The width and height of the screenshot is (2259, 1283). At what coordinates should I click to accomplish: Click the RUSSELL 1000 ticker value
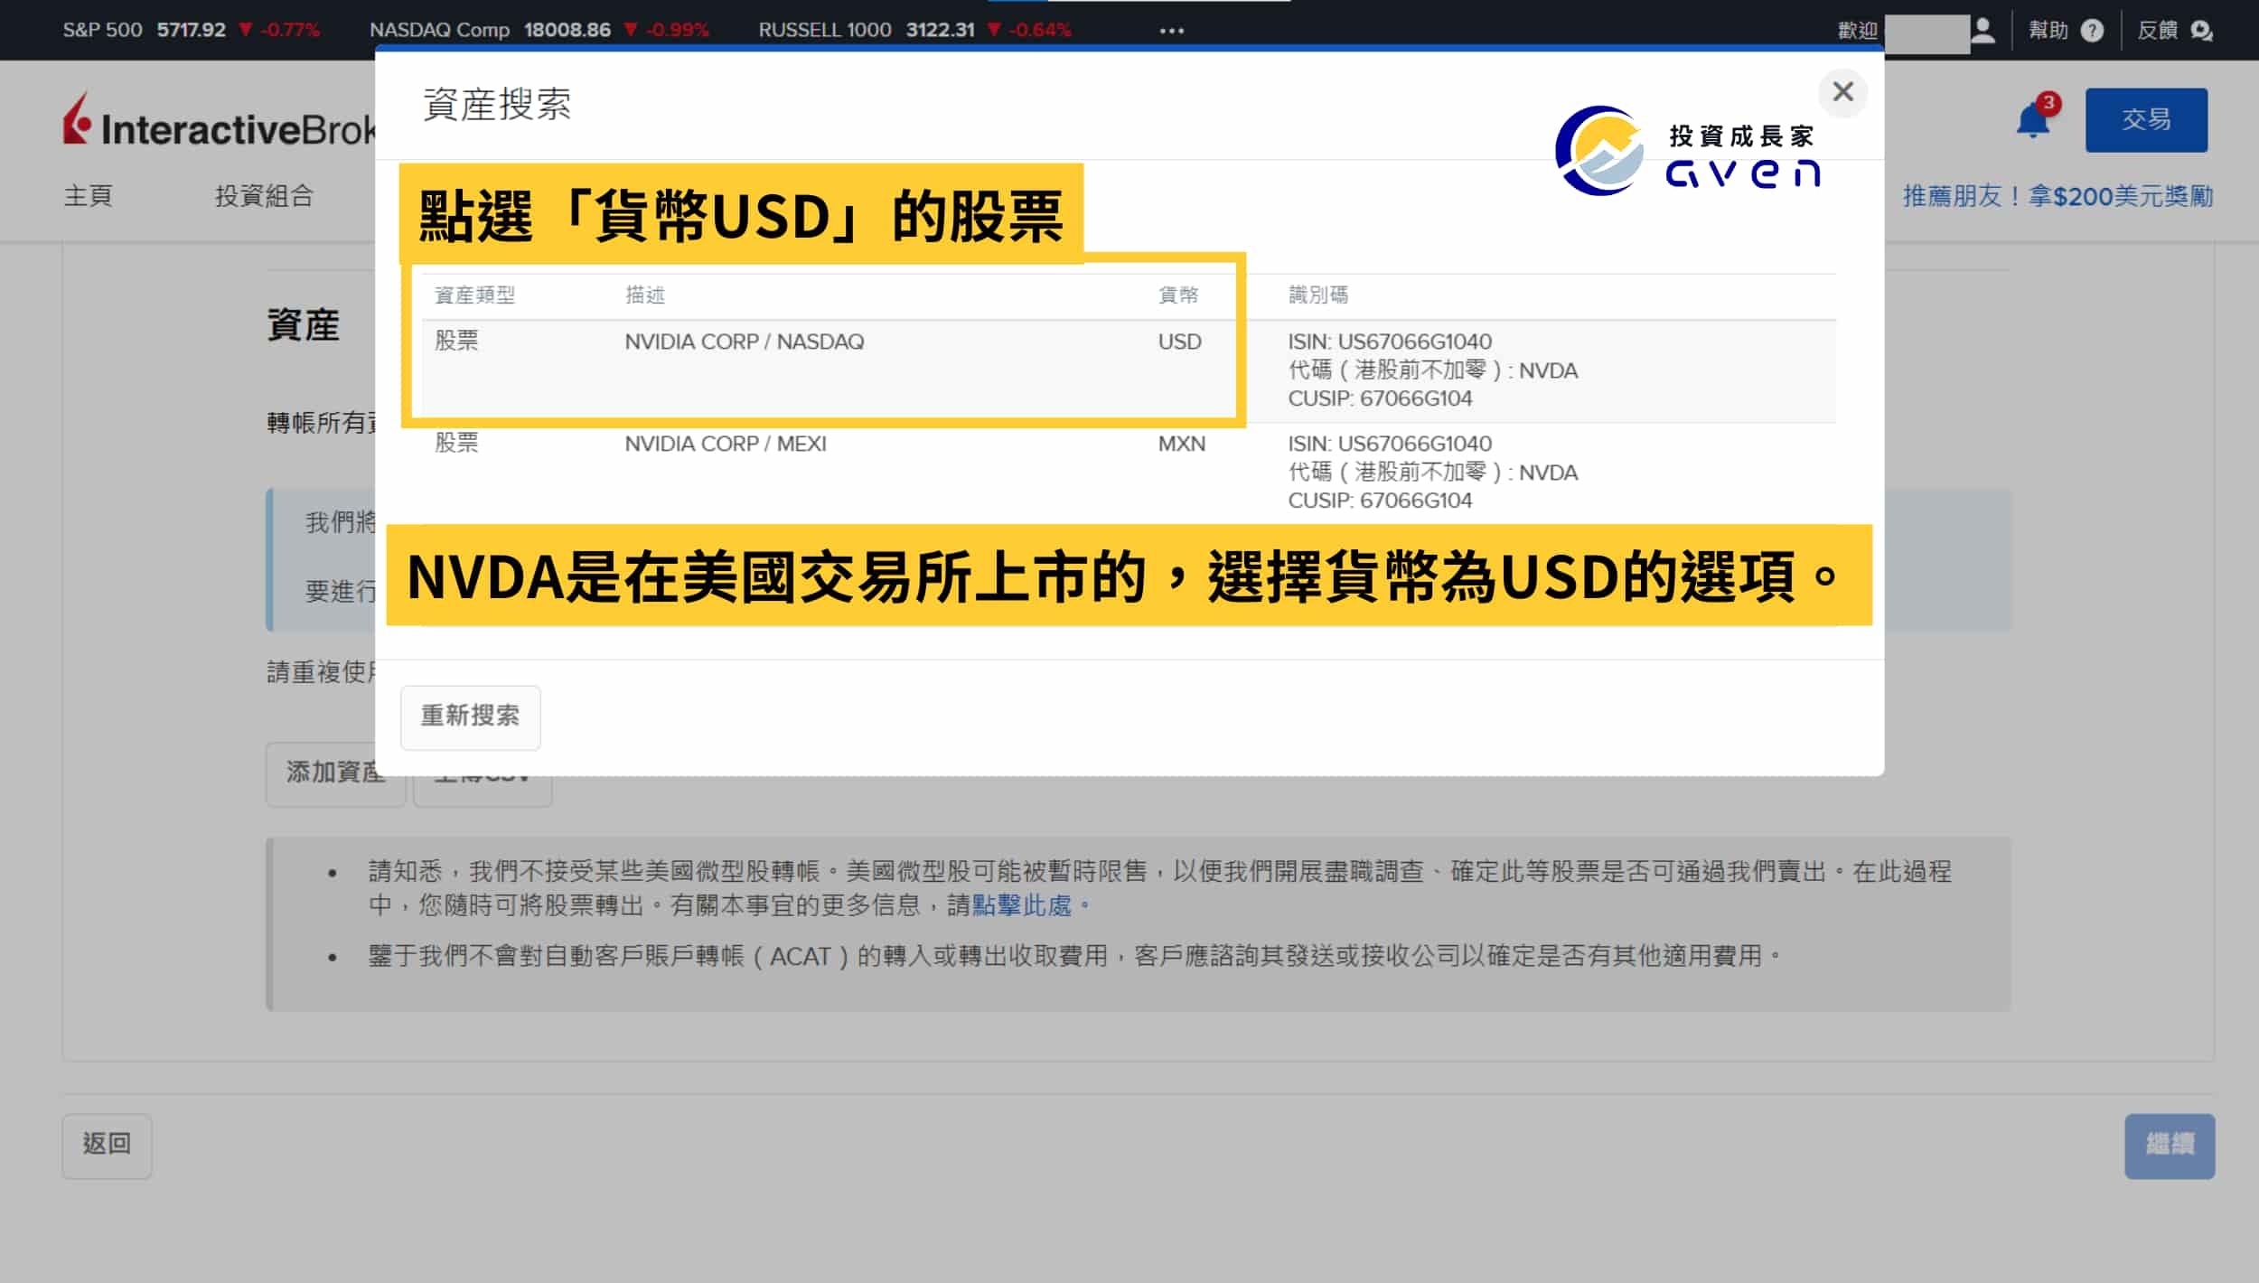941,30
